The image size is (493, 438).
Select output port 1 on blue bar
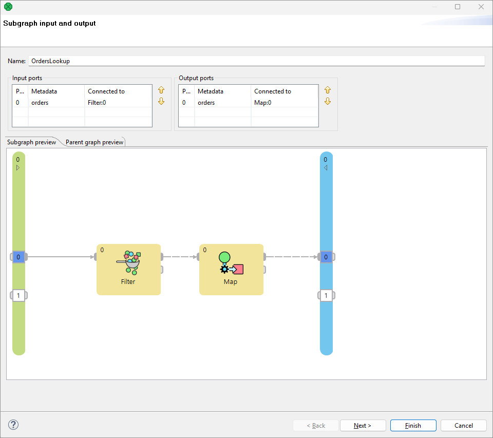[x=326, y=295]
